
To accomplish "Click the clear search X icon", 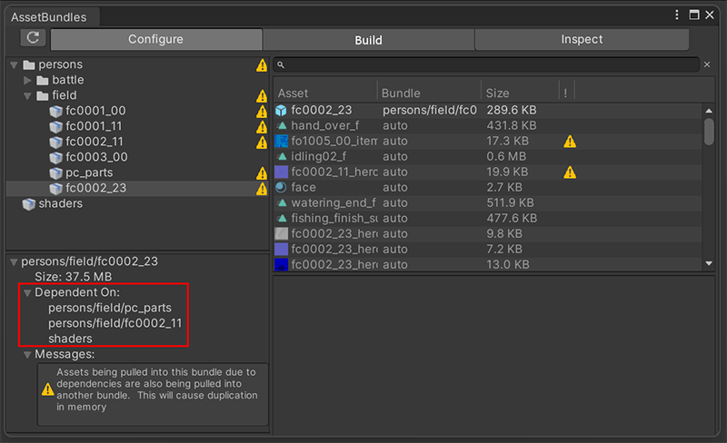I will (x=707, y=64).
